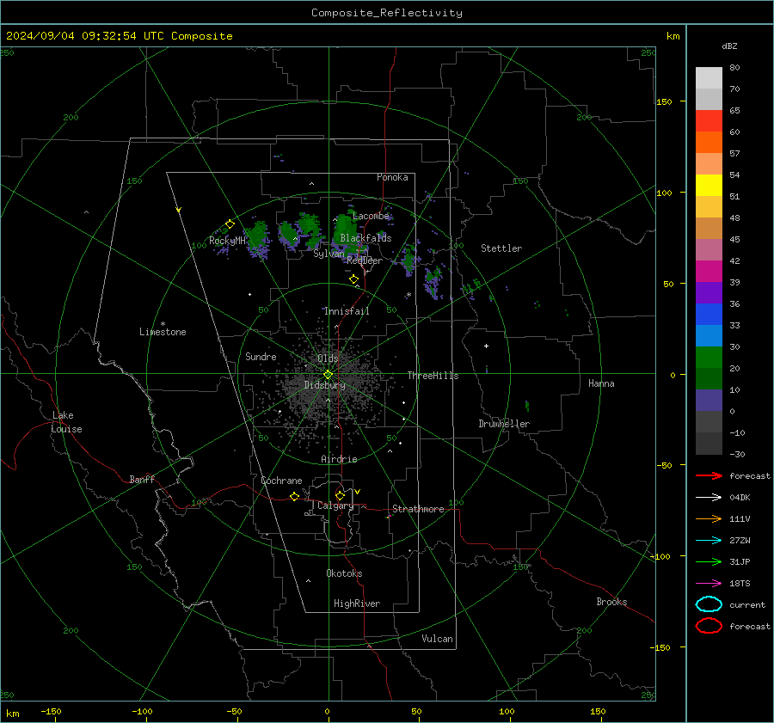Pick the orange 60-57 dBZ swatch

pos(709,142)
